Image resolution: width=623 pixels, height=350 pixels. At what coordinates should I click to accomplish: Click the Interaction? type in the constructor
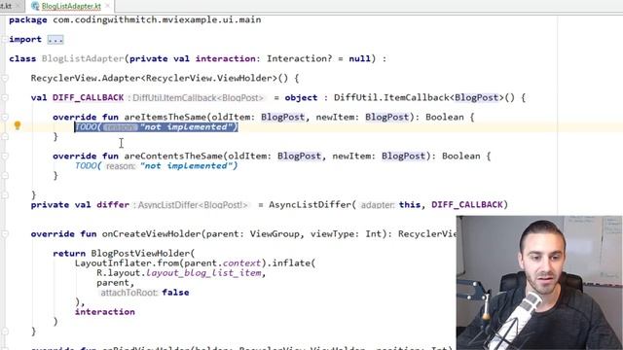click(299, 58)
